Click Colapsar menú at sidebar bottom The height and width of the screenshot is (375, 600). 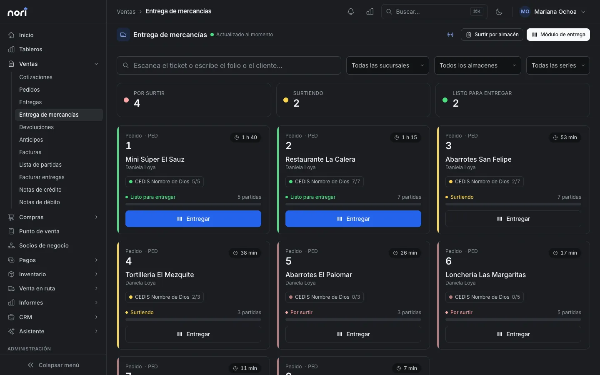click(53, 365)
